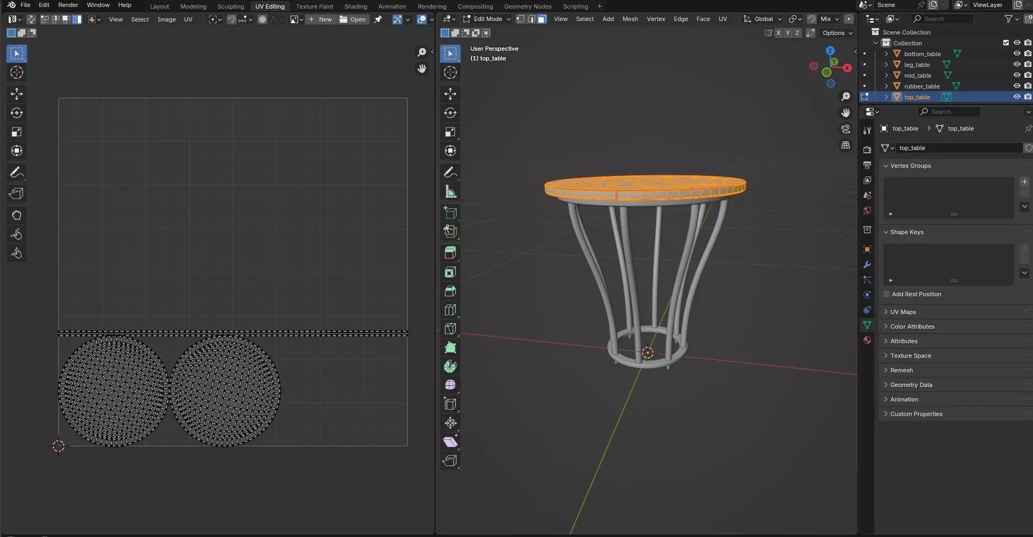Toggle camera view in 3D viewport

[x=846, y=129]
